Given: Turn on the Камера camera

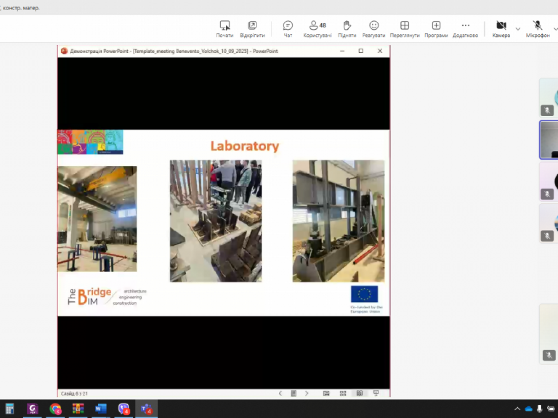Looking at the screenshot, I should click(x=501, y=29).
